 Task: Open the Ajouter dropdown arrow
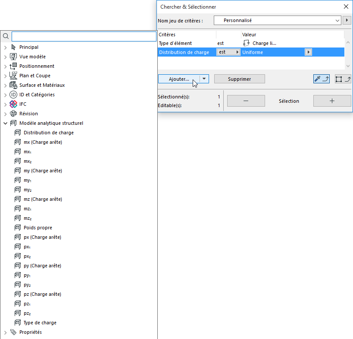tap(204, 79)
